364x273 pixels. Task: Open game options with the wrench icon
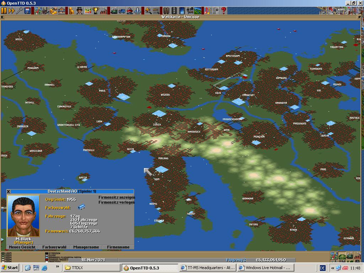pos(20,11)
